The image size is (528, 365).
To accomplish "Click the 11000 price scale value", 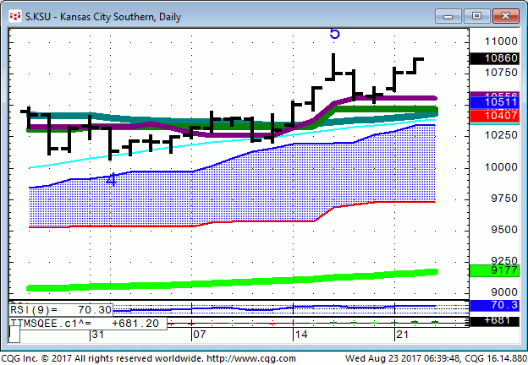I will 501,41.
